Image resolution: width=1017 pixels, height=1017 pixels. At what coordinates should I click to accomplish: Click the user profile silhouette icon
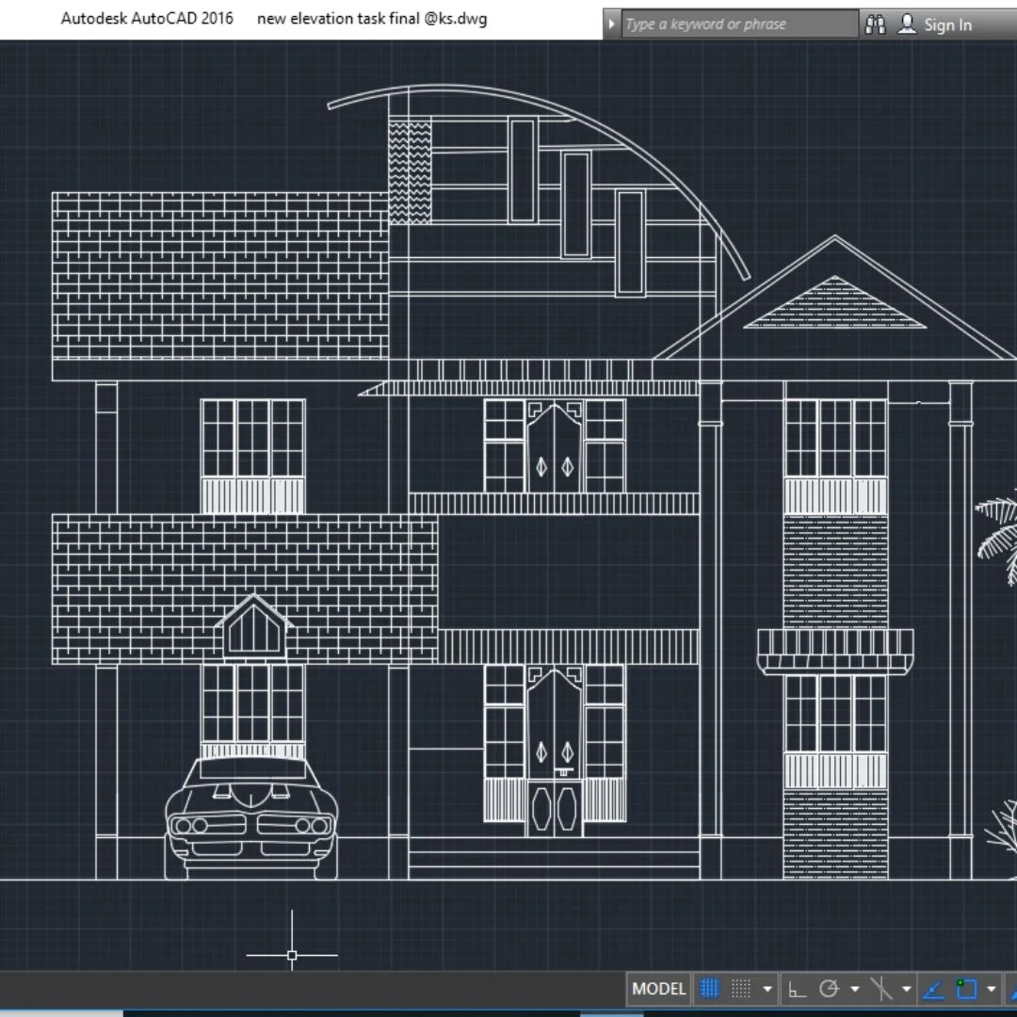[x=907, y=24]
